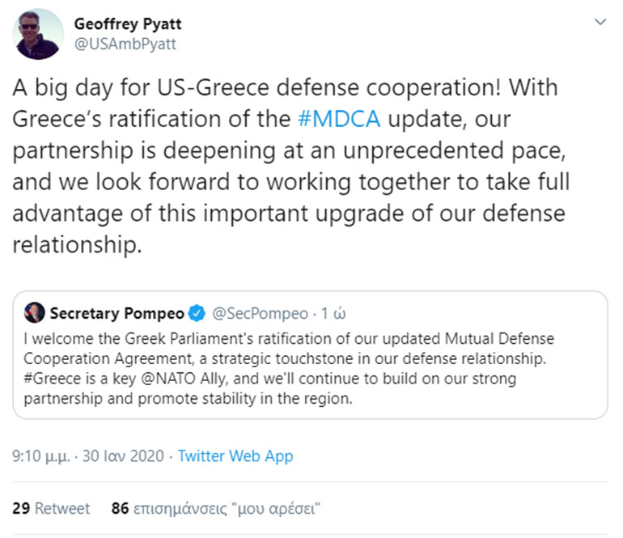Click the blue verified badge icon
The height and width of the screenshot is (538, 623).
(197, 313)
